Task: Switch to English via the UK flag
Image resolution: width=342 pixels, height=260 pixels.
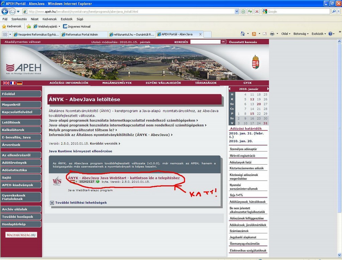Action: 6,83
